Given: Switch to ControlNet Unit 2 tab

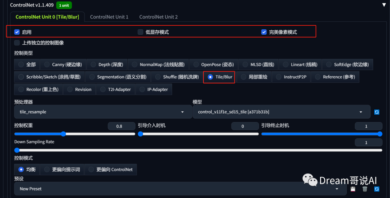Looking at the screenshot, I should (159, 17).
